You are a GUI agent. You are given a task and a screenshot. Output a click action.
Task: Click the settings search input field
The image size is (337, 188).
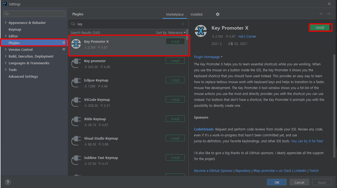coord(34,14)
